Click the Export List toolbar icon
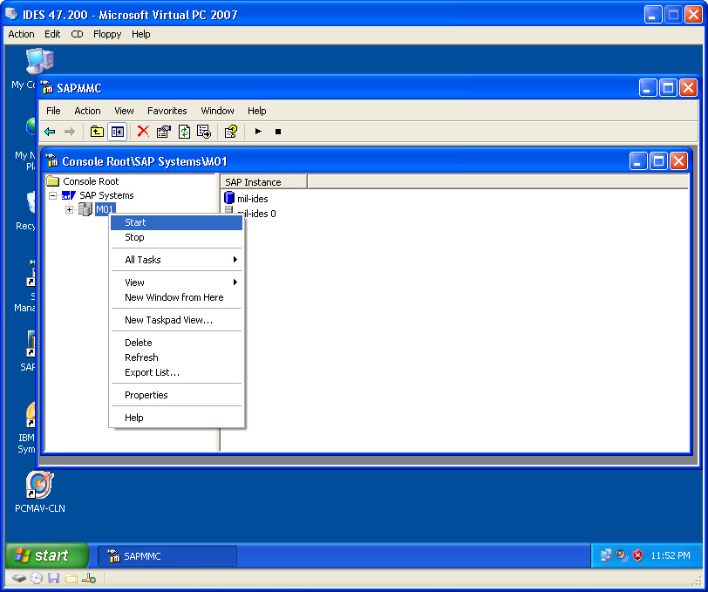The width and height of the screenshot is (708, 592). coord(204,132)
